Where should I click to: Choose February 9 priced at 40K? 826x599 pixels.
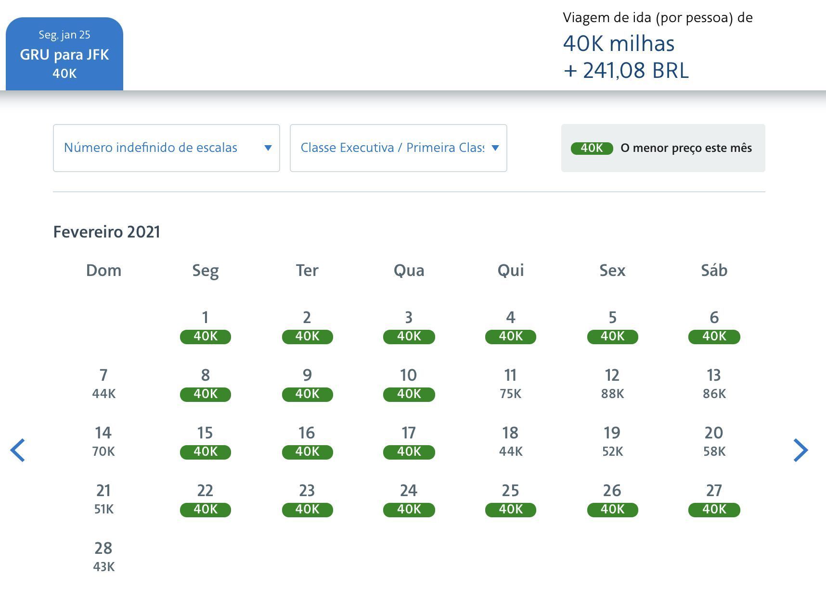point(307,385)
